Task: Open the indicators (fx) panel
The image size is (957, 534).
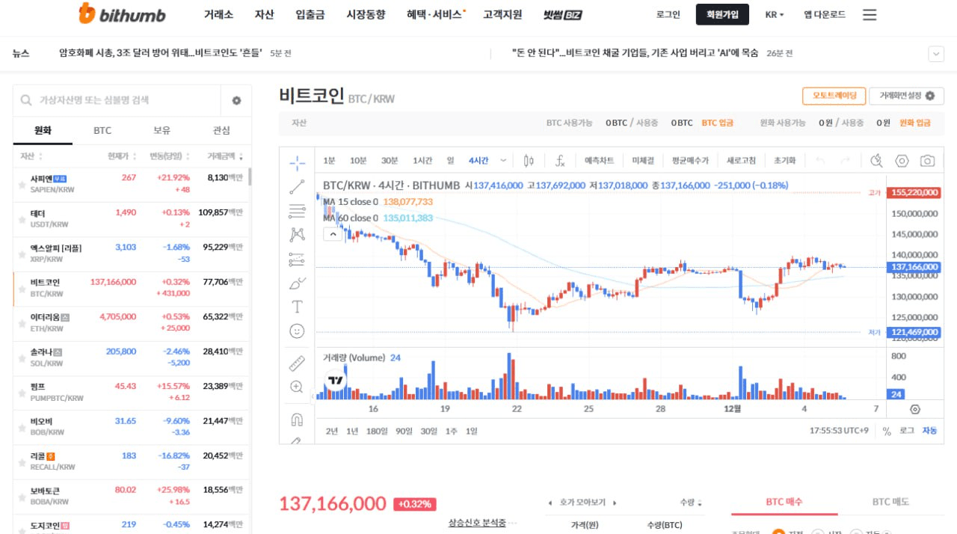Action: pyautogui.click(x=561, y=160)
